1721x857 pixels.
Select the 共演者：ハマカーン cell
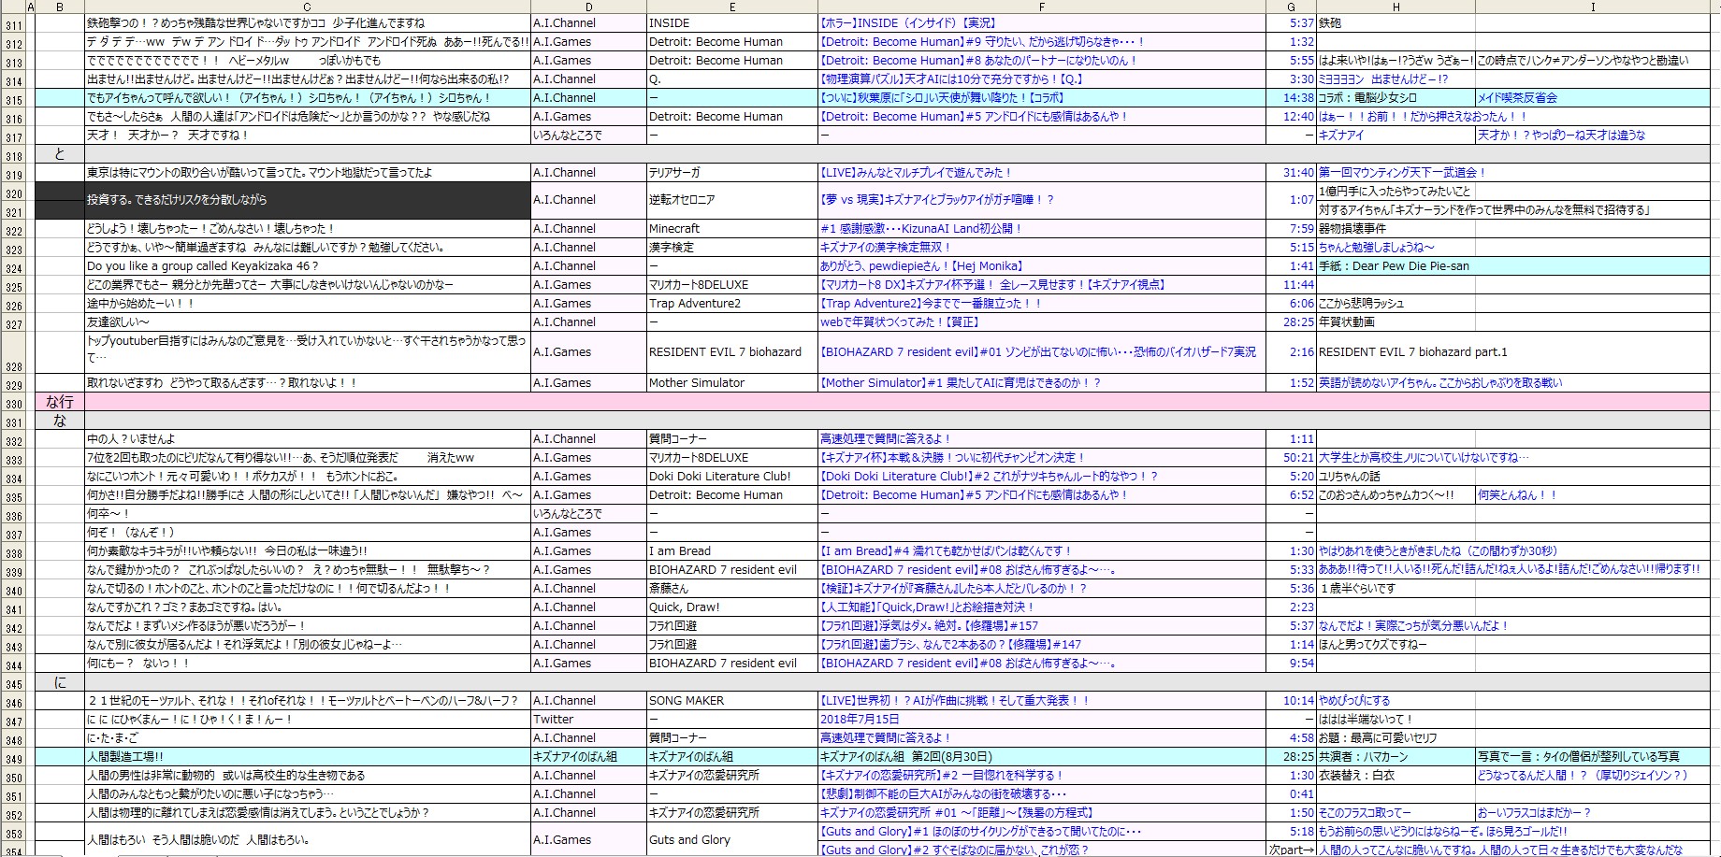pyautogui.click(x=1396, y=756)
